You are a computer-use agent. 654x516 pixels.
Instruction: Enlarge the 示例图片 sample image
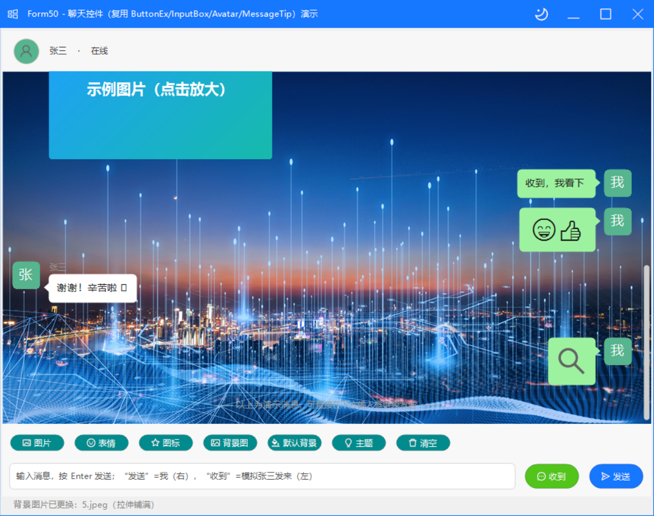point(161,116)
